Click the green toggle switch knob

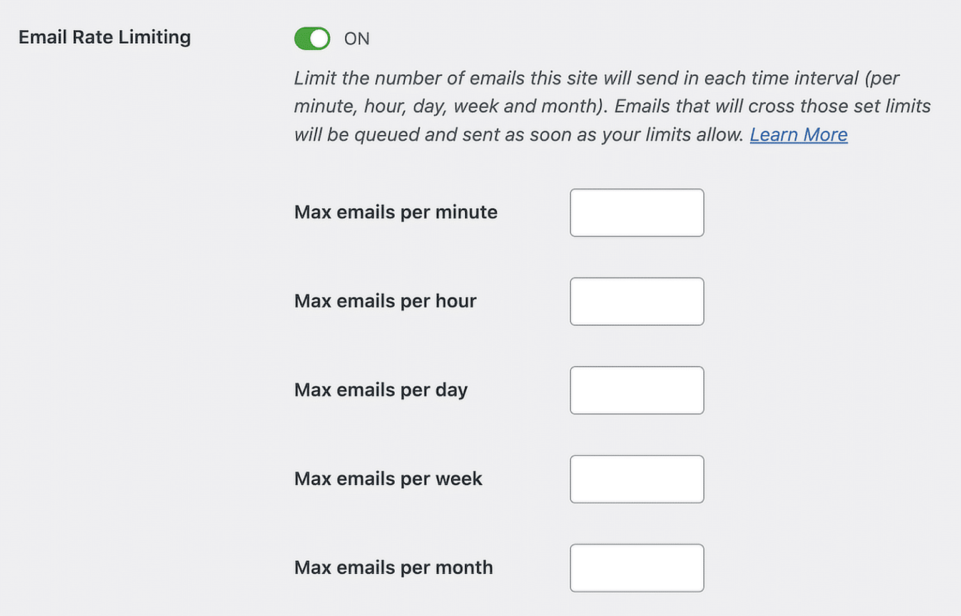click(x=320, y=38)
